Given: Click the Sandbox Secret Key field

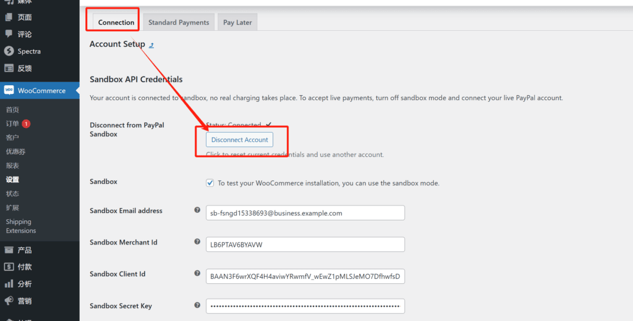Looking at the screenshot, I should (x=305, y=306).
